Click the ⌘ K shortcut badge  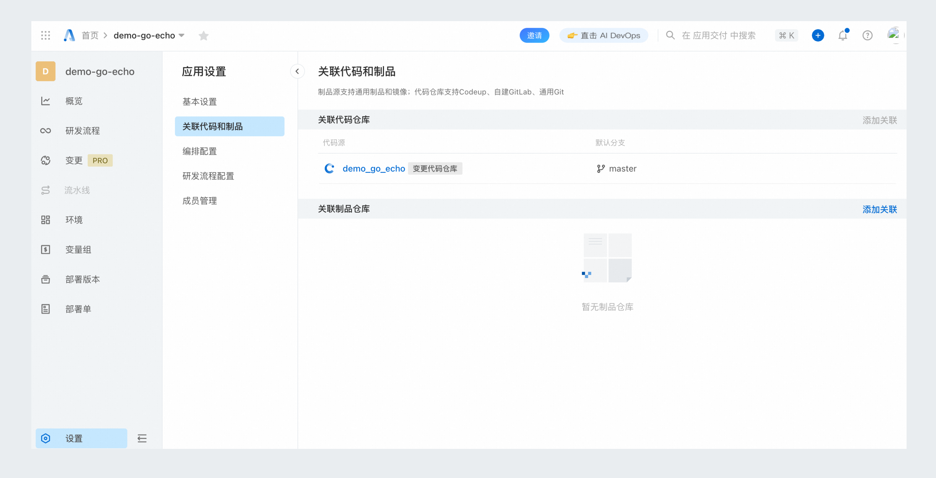click(786, 35)
